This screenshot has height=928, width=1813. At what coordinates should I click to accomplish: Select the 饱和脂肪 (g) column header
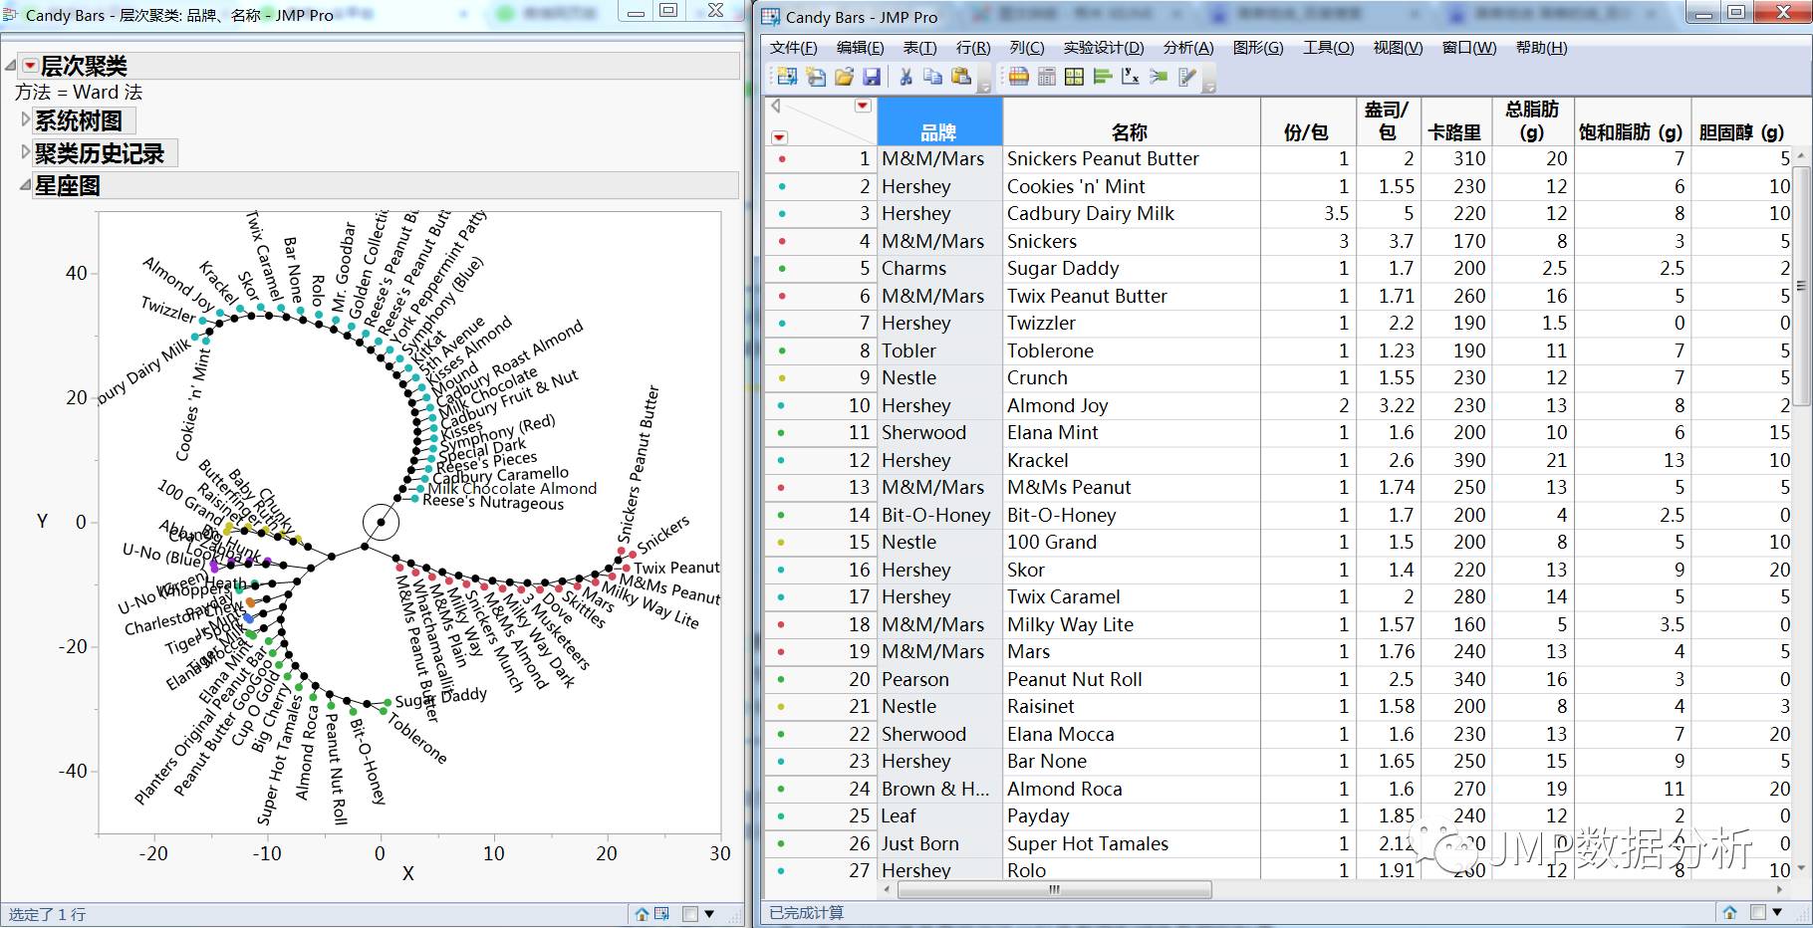tap(1631, 121)
